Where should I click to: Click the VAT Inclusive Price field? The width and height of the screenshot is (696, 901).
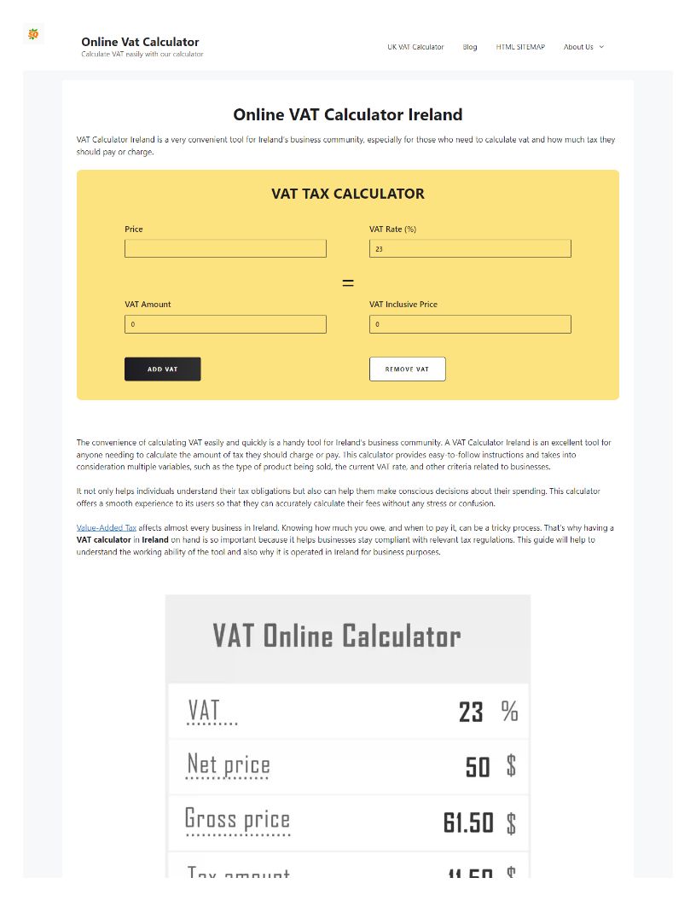(470, 324)
